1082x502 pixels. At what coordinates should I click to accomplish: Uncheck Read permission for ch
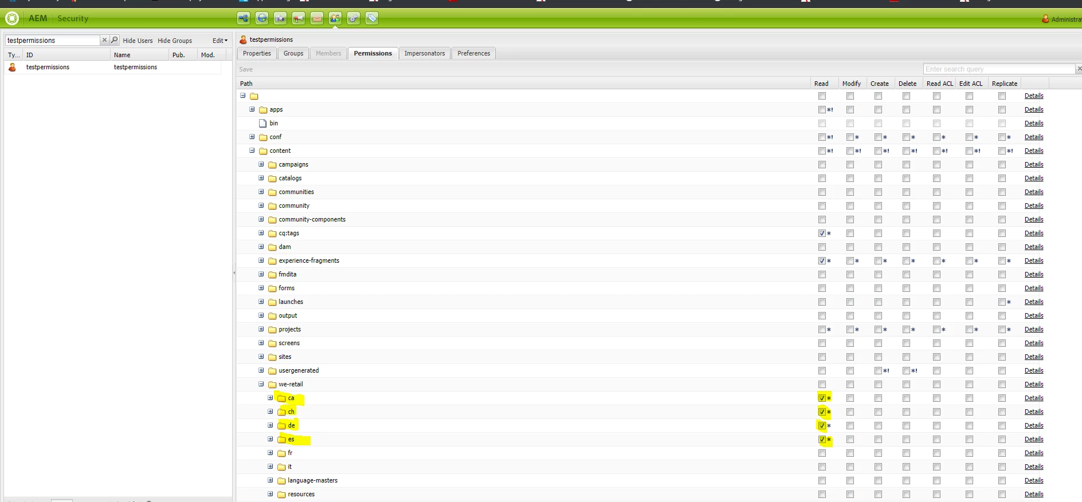822,412
